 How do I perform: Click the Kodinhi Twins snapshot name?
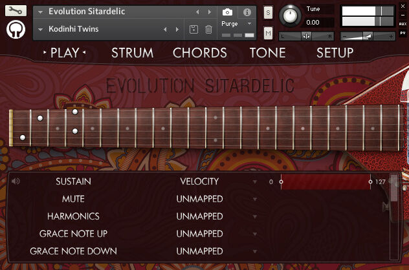pyautogui.click(x=74, y=29)
